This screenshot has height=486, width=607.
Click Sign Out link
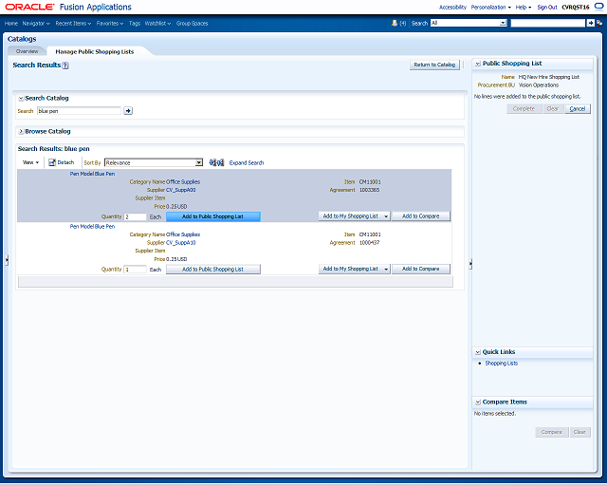click(x=547, y=7)
